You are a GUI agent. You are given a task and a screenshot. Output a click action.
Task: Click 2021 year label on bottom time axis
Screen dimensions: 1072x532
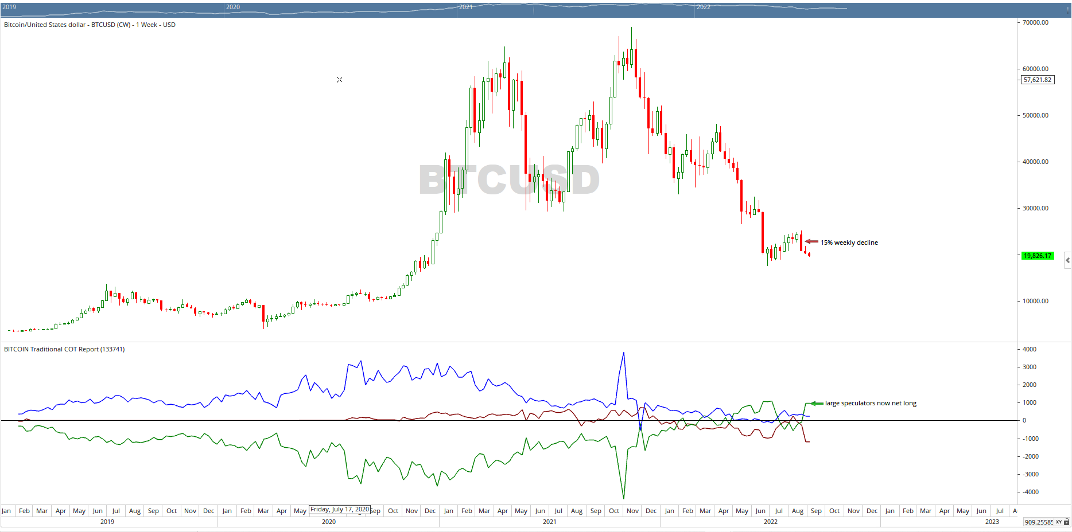tap(550, 522)
